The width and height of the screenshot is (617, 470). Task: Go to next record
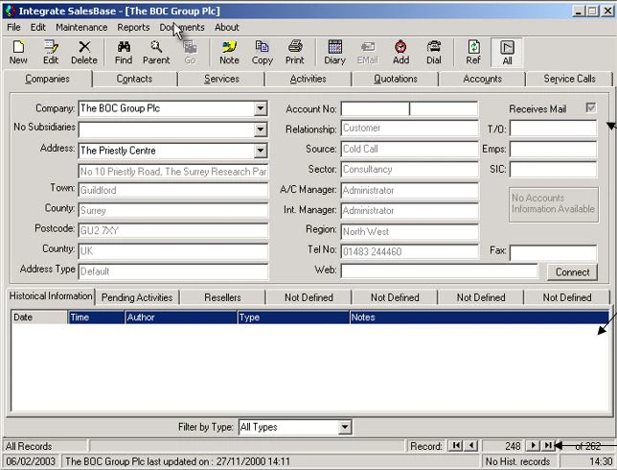(533, 446)
